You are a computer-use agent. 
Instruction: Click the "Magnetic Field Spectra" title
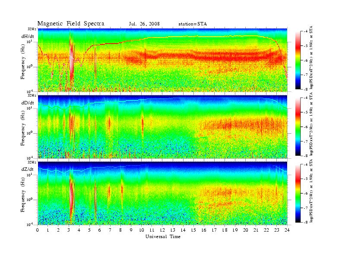pos(71,24)
